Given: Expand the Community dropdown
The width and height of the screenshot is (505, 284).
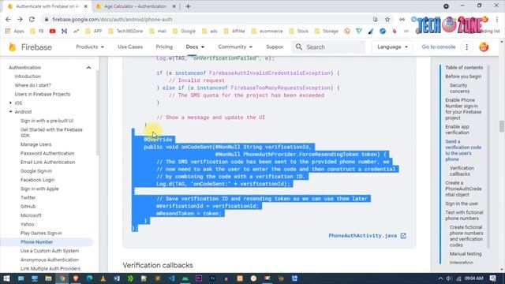Looking at the screenshot, I should click(235, 47).
